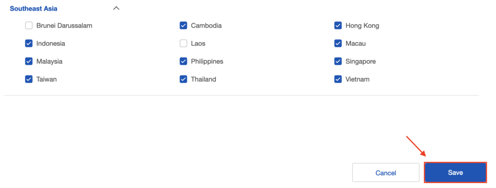This screenshot has height=188, width=496.
Task: Click the Laos country label
Action: [198, 43]
